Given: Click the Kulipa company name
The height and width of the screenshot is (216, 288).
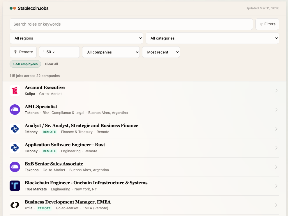Looking at the screenshot, I should (30, 94).
